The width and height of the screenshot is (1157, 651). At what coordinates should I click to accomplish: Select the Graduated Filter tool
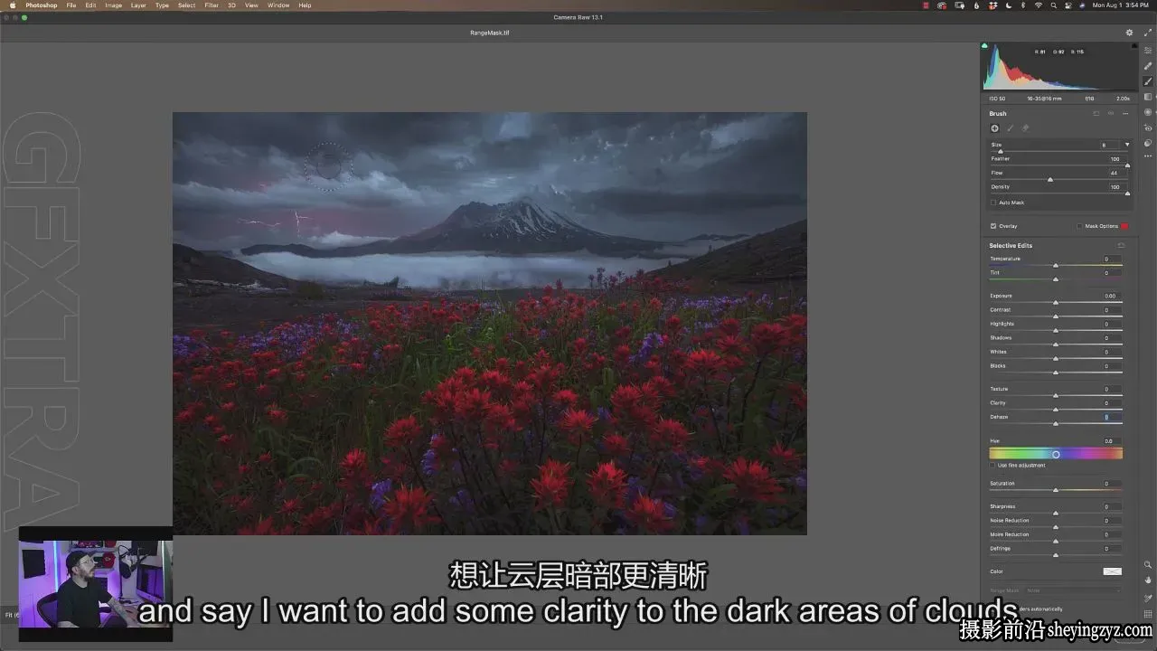(x=1148, y=97)
